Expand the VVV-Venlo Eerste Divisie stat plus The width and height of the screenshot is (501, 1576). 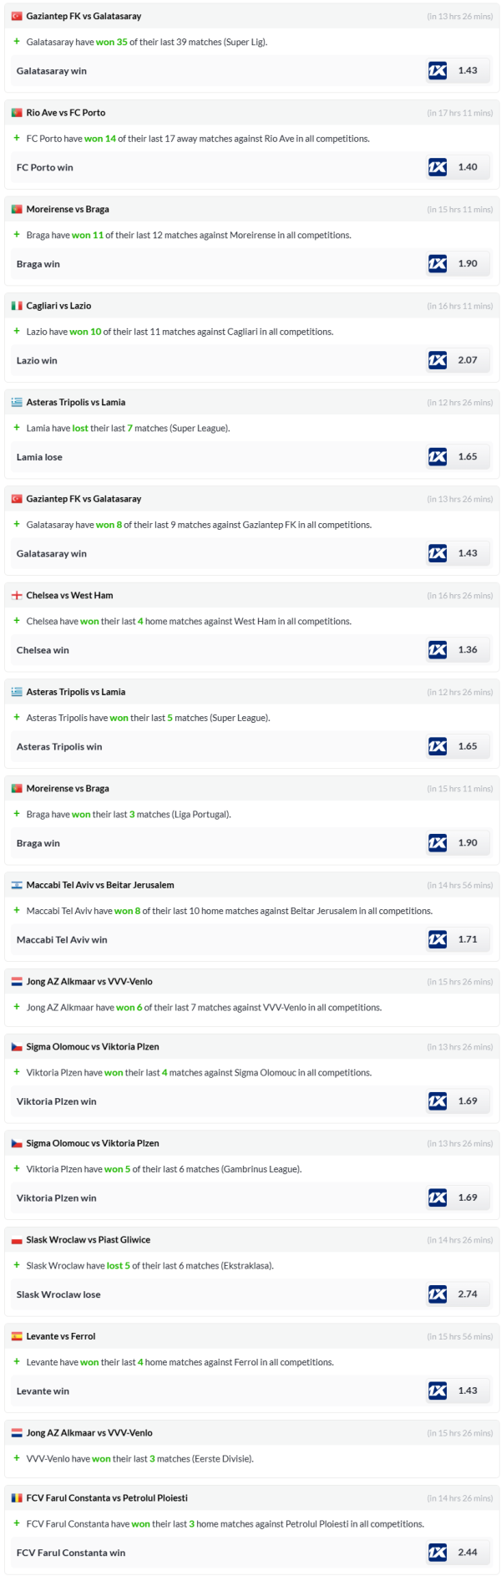pos(17,1458)
